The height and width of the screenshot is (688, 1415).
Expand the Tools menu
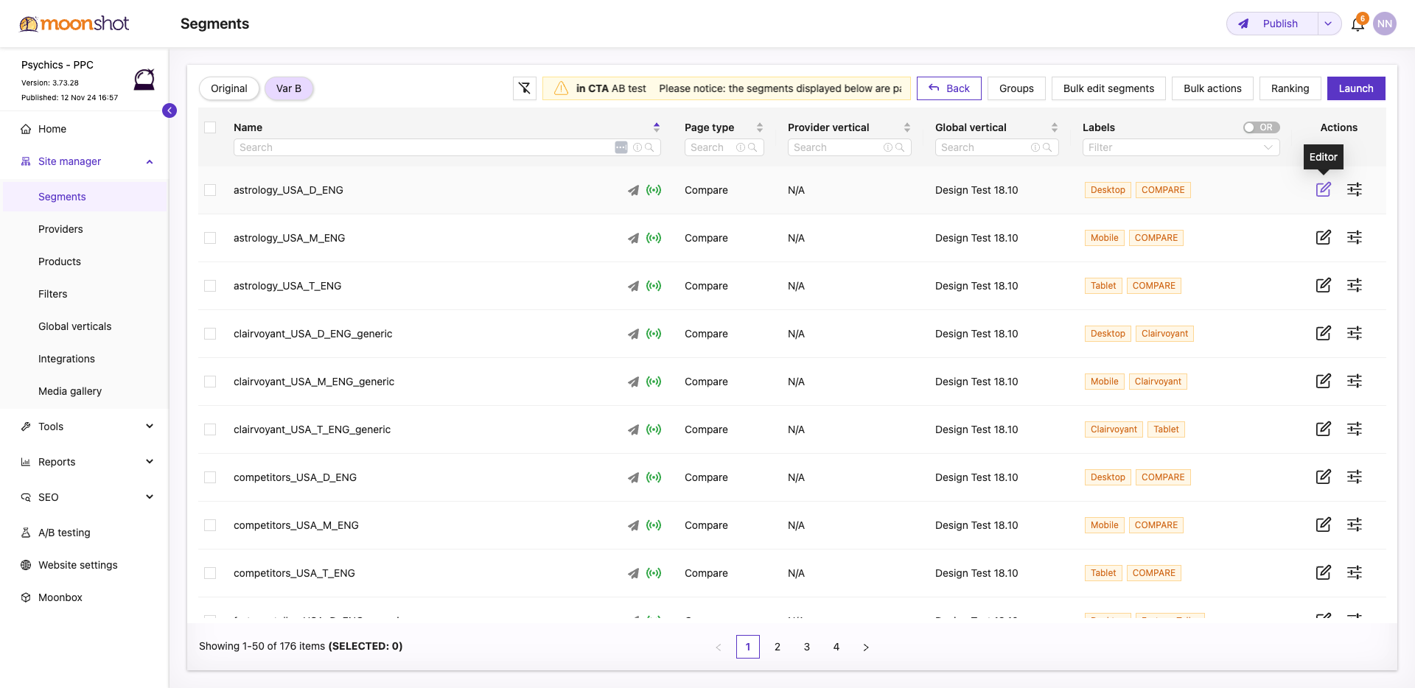[x=150, y=427]
